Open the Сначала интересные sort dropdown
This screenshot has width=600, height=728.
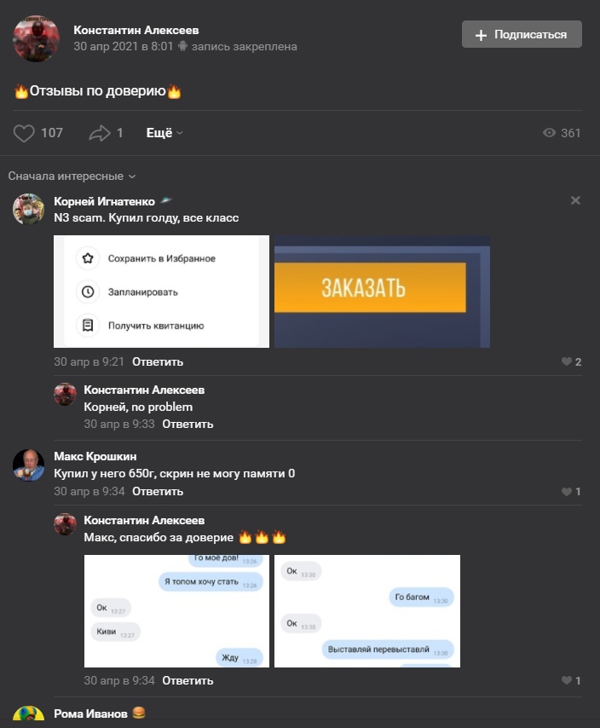[x=72, y=176]
